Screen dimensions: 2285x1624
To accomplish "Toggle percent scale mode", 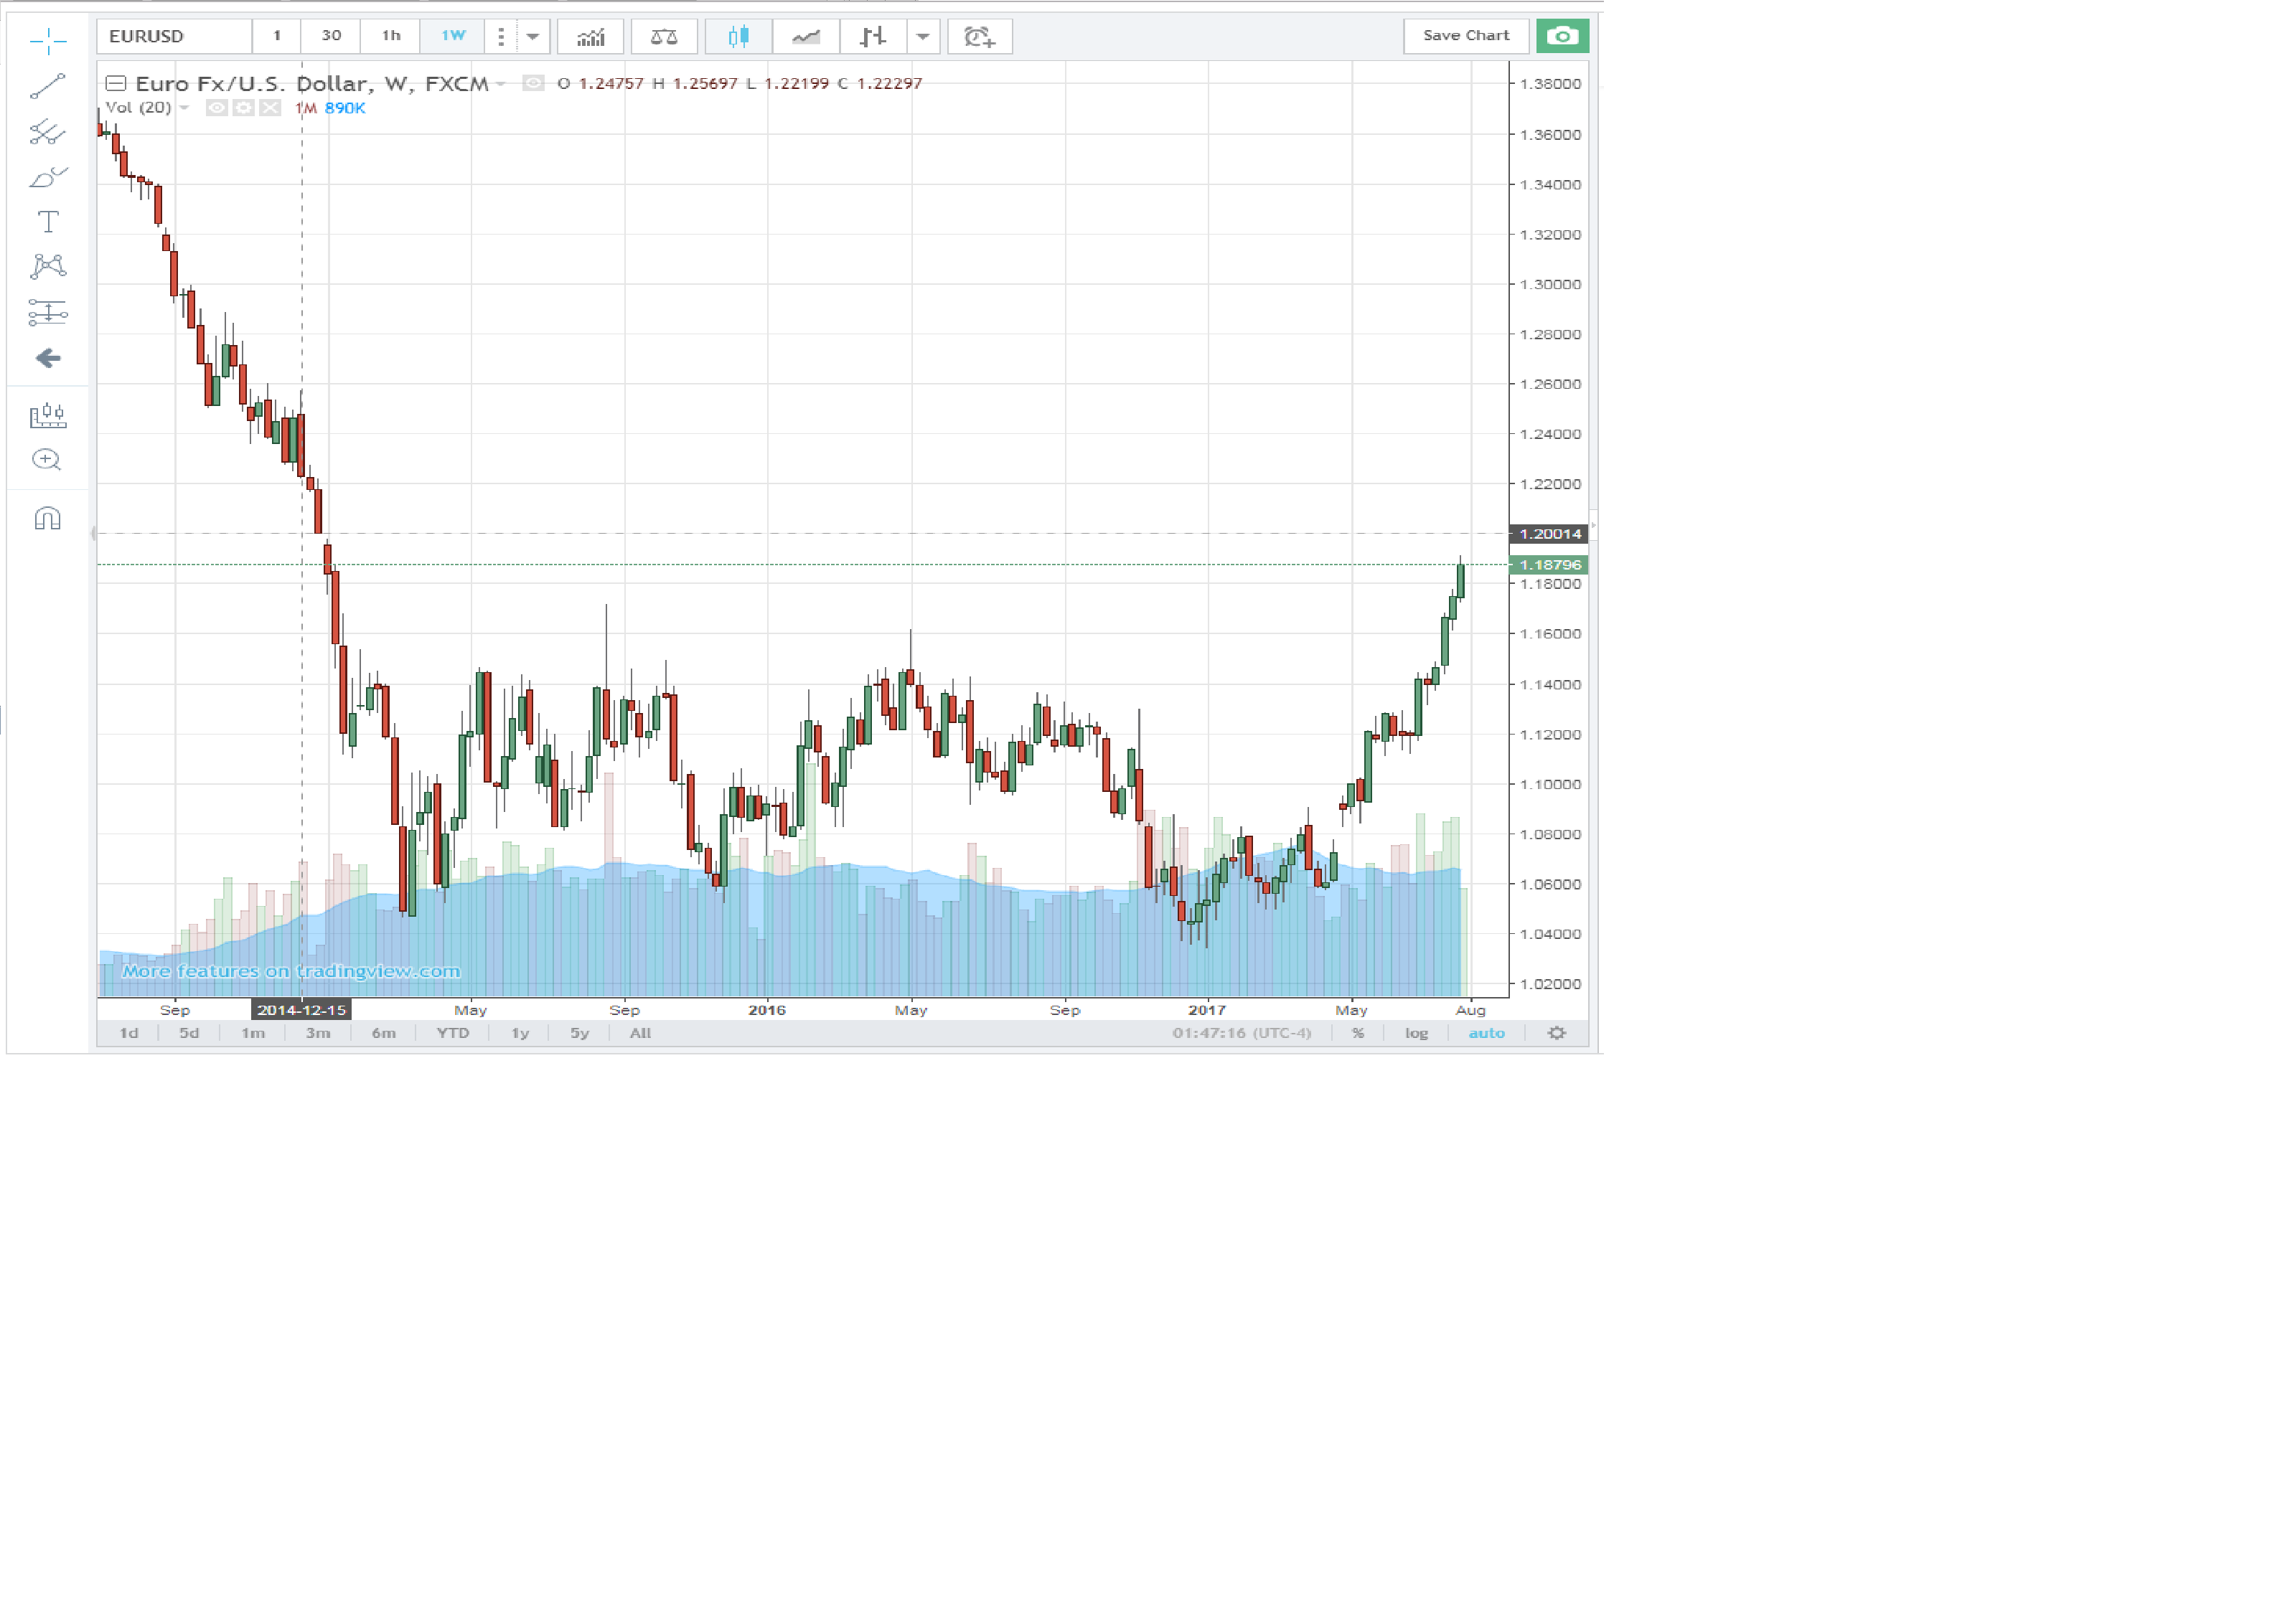I will click(1358, 1033).
